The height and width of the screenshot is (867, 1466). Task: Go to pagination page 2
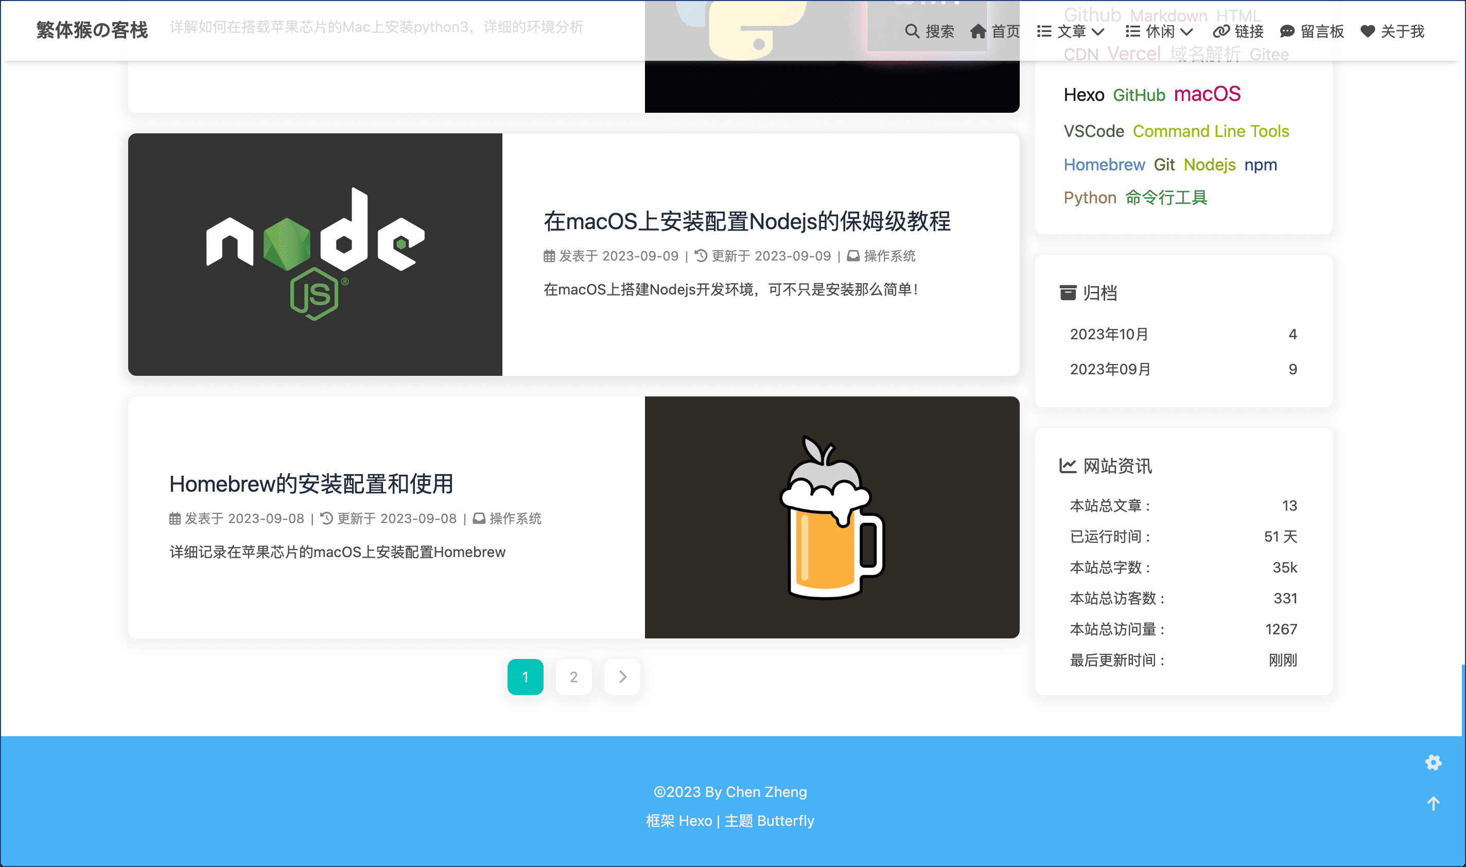[573, 677]
